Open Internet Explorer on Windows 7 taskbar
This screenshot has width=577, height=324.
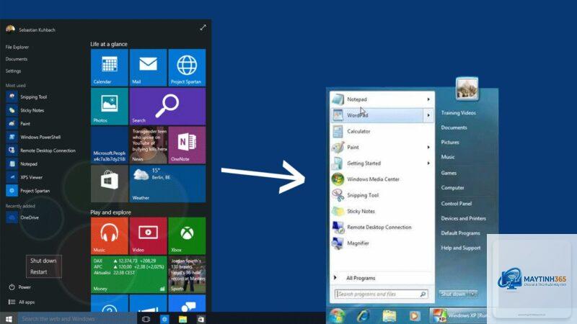coord(364,316)
